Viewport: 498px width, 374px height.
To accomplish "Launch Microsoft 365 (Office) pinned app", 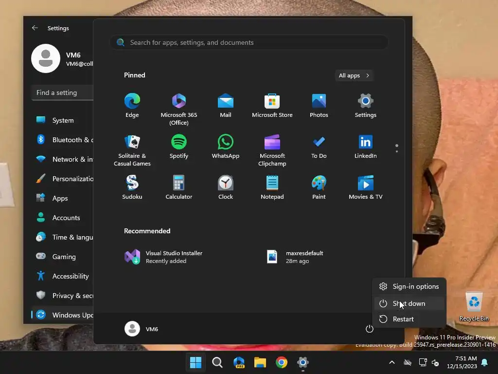I will click(179, 109).
